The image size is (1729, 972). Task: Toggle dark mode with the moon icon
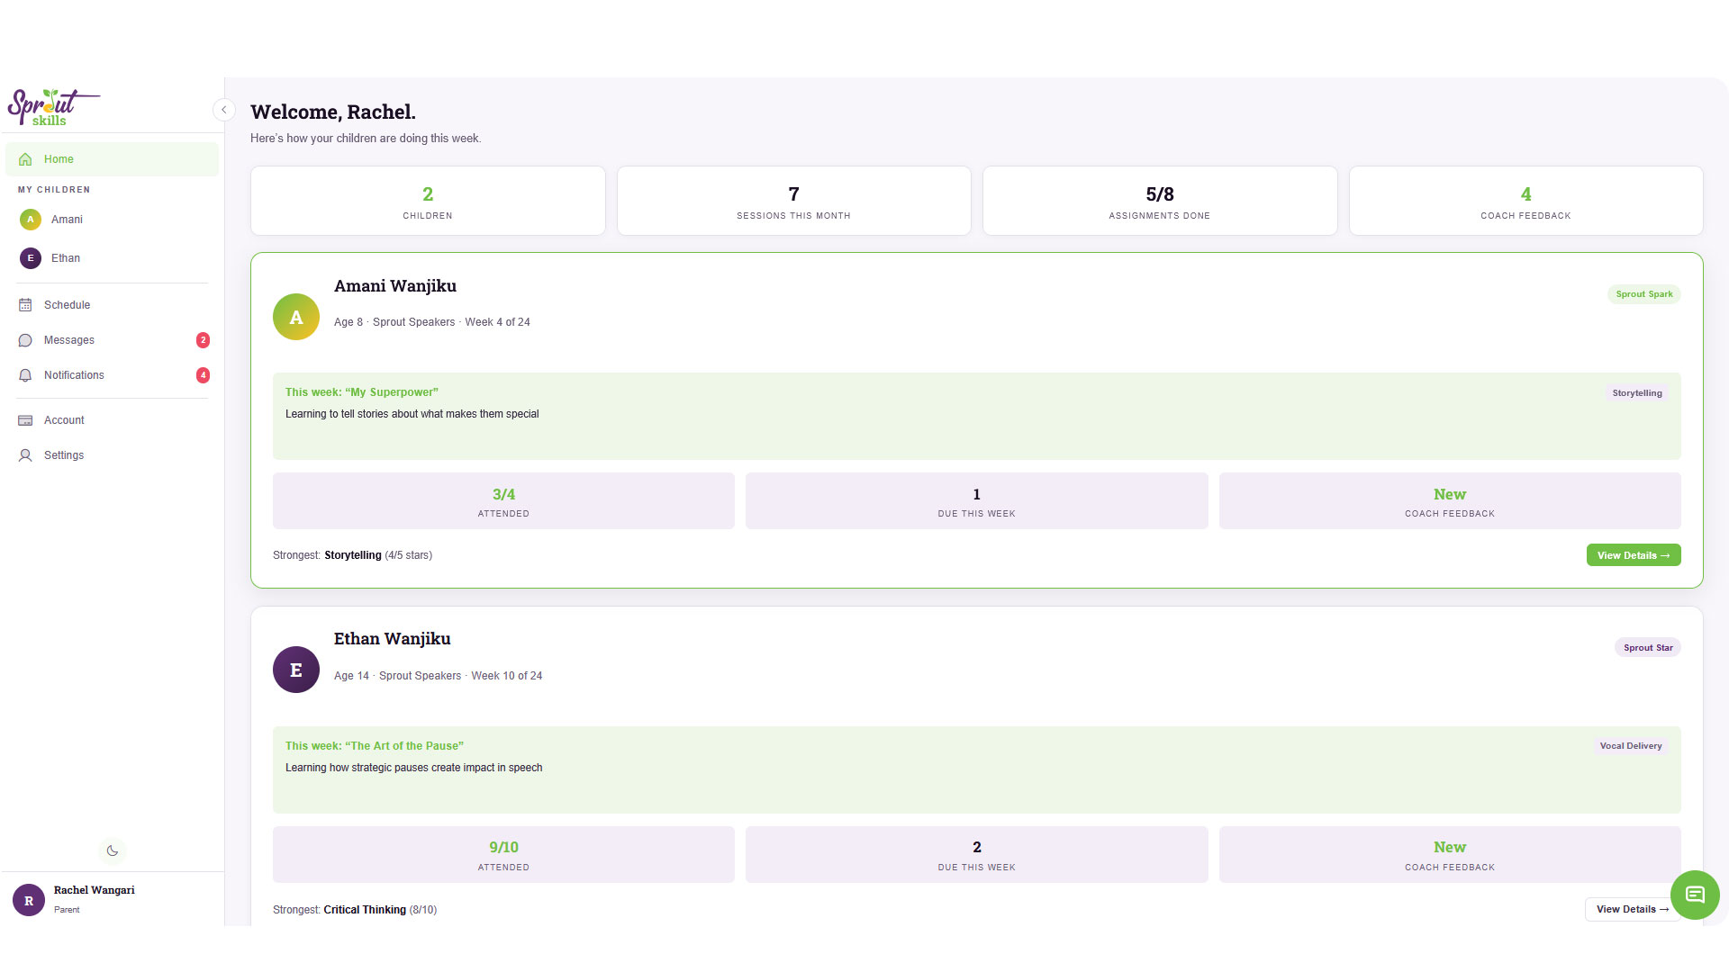[x=113, y=850]
